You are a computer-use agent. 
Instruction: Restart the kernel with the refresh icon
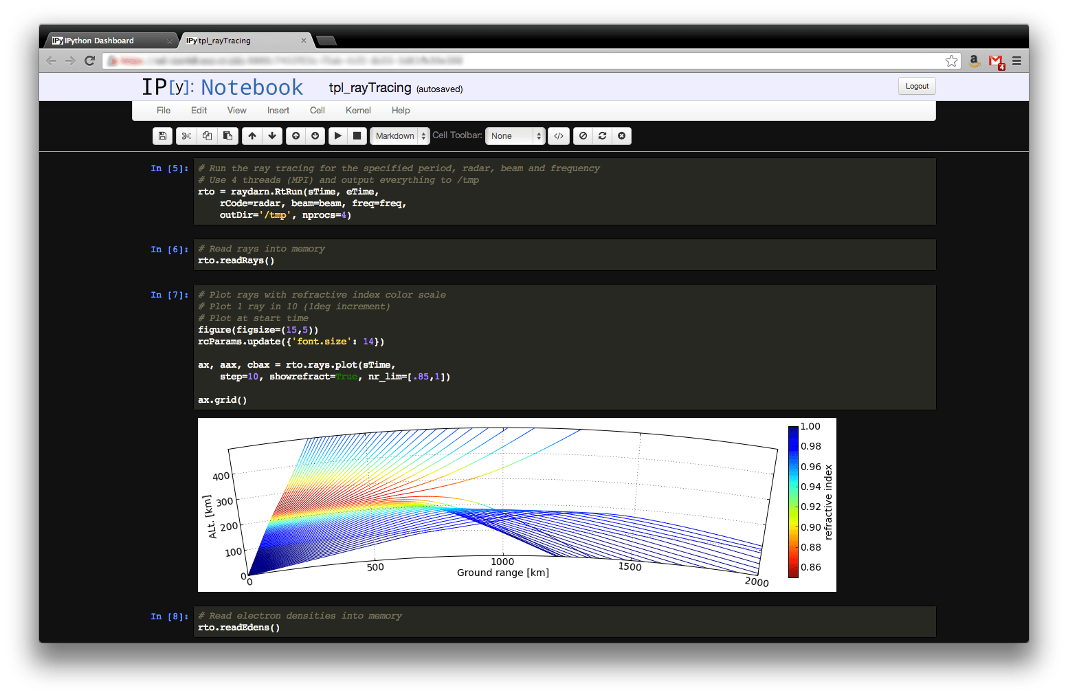point(601,135)
